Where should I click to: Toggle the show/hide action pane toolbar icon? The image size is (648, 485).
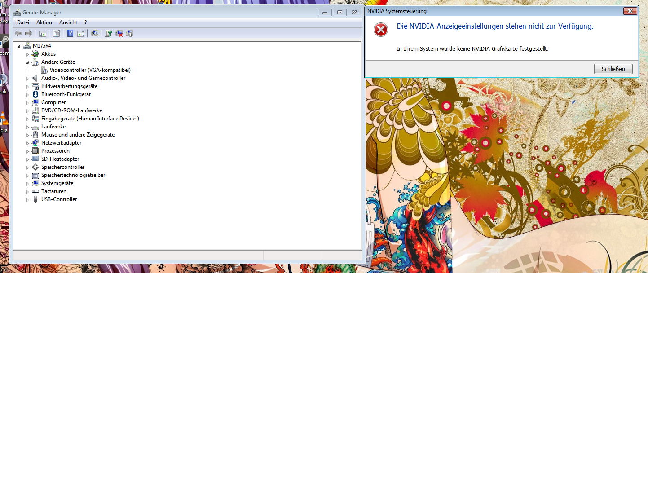[81, 33]
